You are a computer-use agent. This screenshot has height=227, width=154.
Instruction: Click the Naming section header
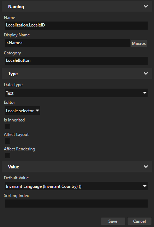(77, 6)
